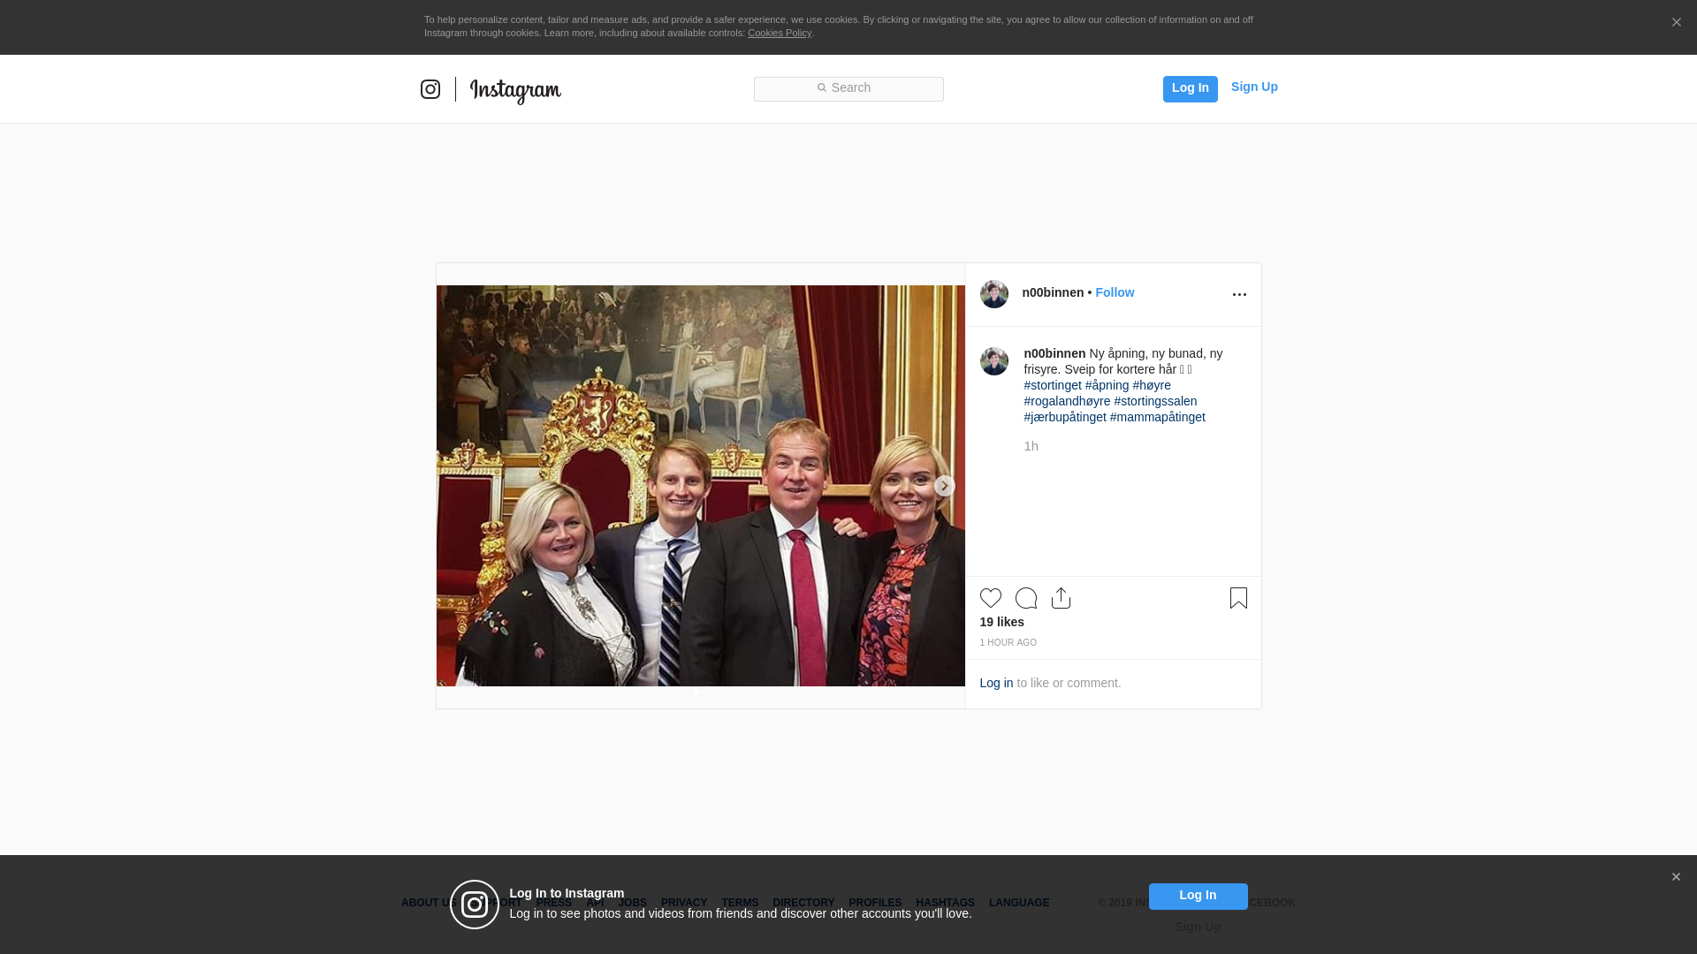Click the Instagram camera glyph logo

430,89
